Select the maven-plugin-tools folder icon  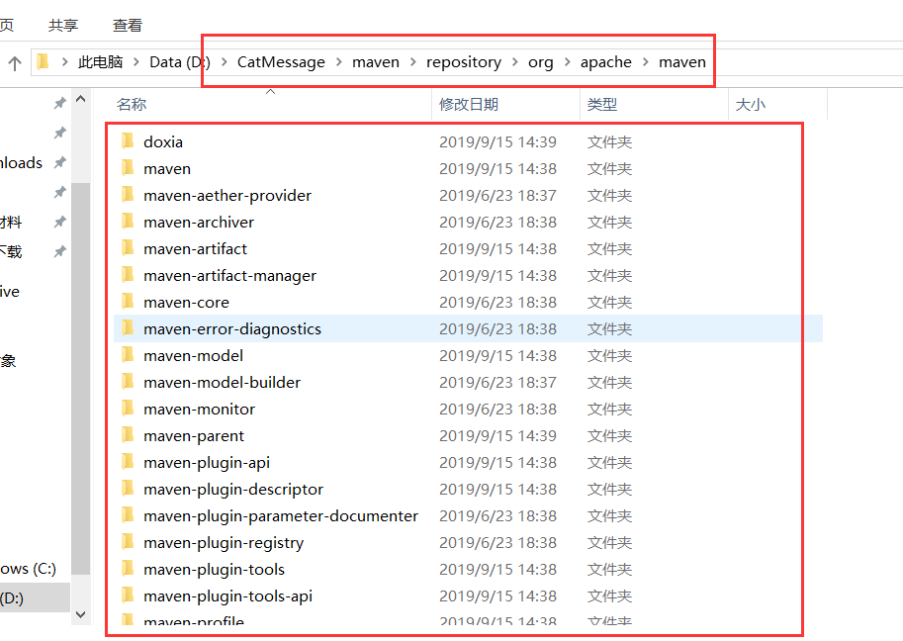pyautogui.click(x=128, y=569)
